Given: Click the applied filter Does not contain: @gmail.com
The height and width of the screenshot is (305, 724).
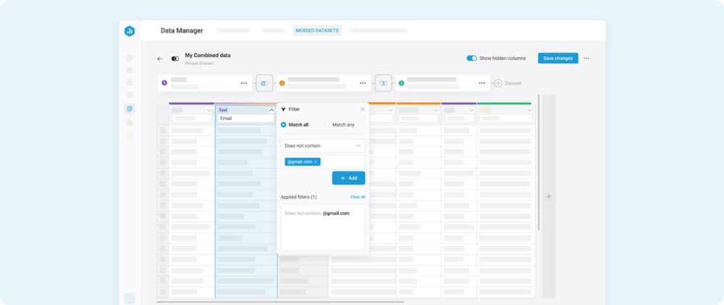Looking at the screenshot, I should [317, 213].
